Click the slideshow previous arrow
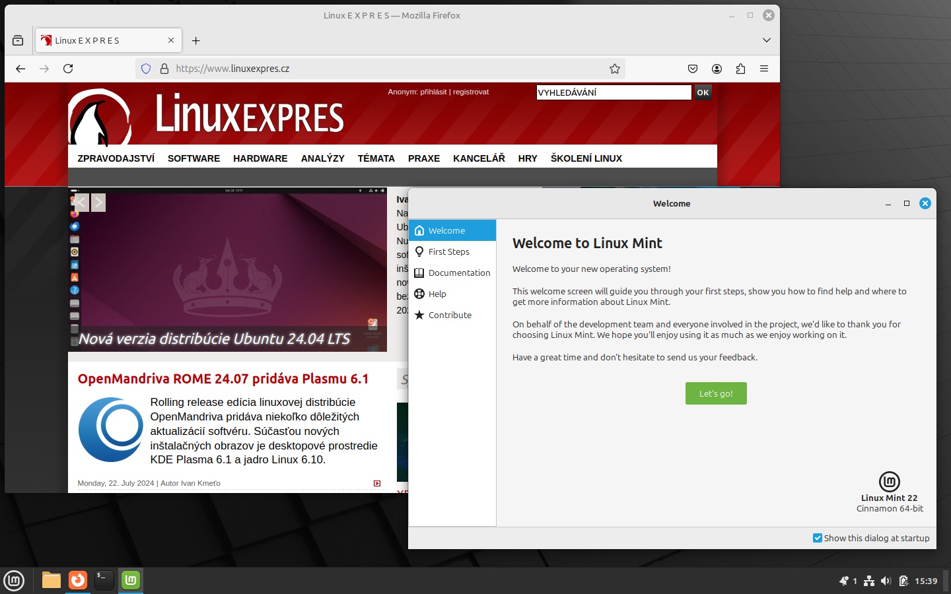Viewport: 951px width, 594px height. 81,203
